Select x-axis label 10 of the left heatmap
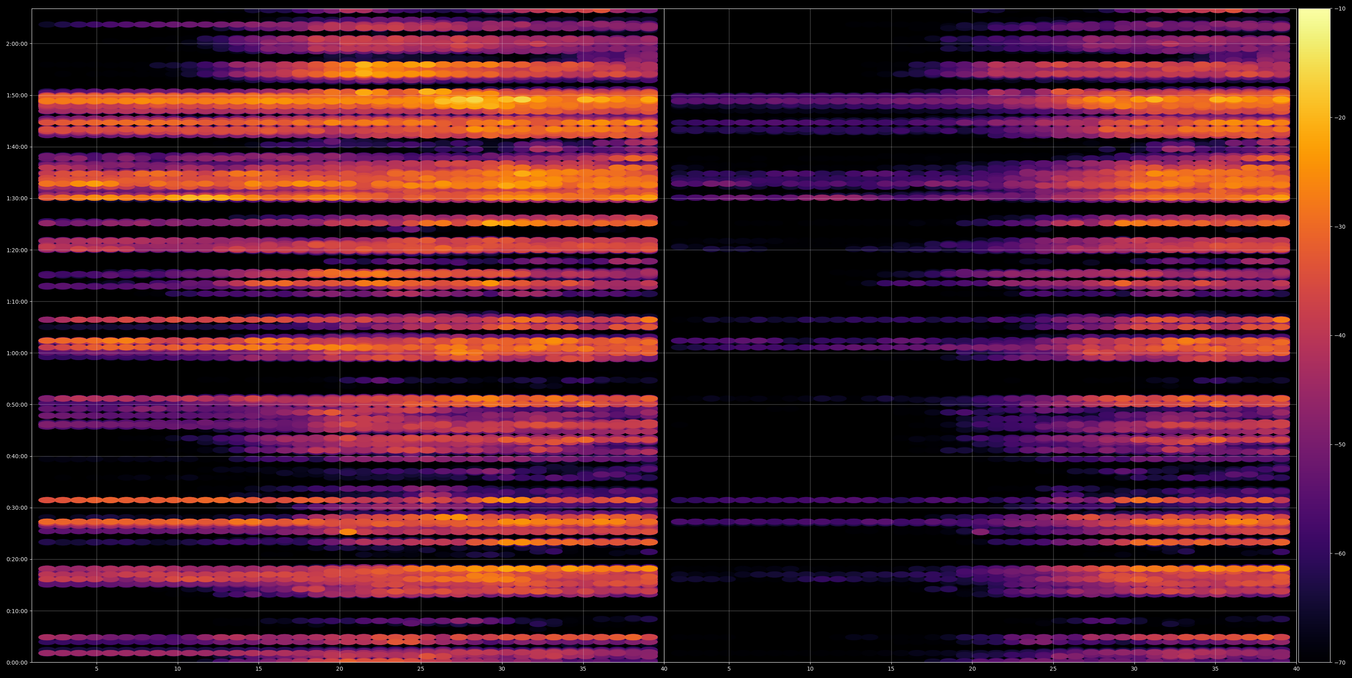The width and height of the screenshot is (1352, 678). [177, 669]
